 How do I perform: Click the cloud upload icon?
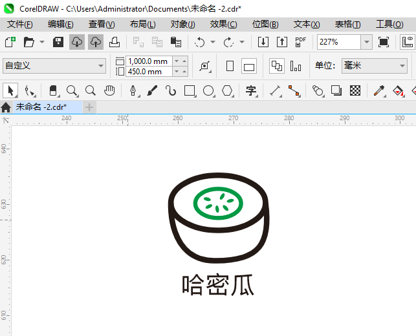pyautogui.click(x=96, y=42)
